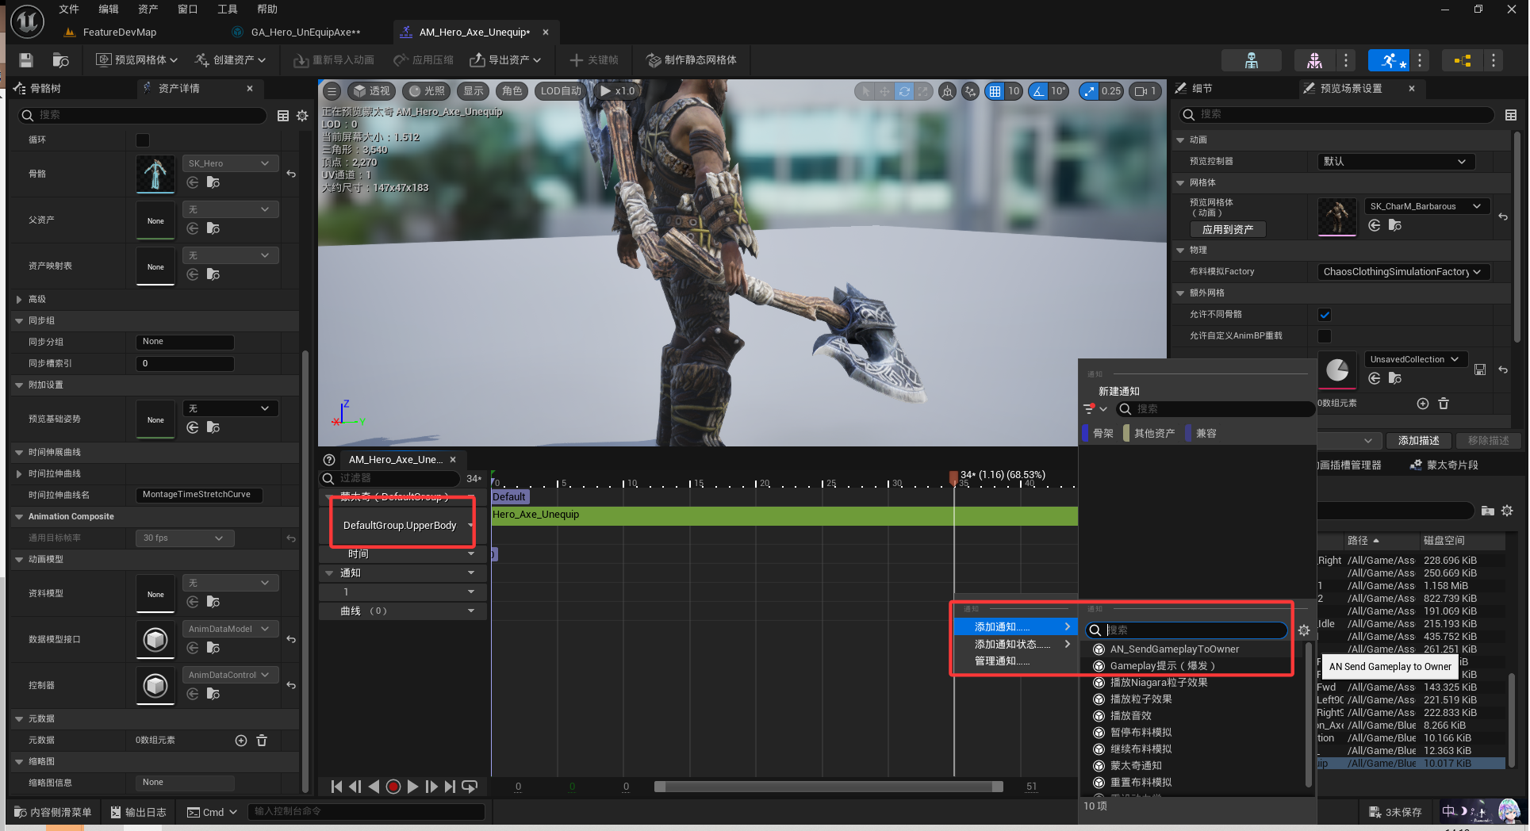Click the 添加描述 button
1530x831 pixels.
1418,441
